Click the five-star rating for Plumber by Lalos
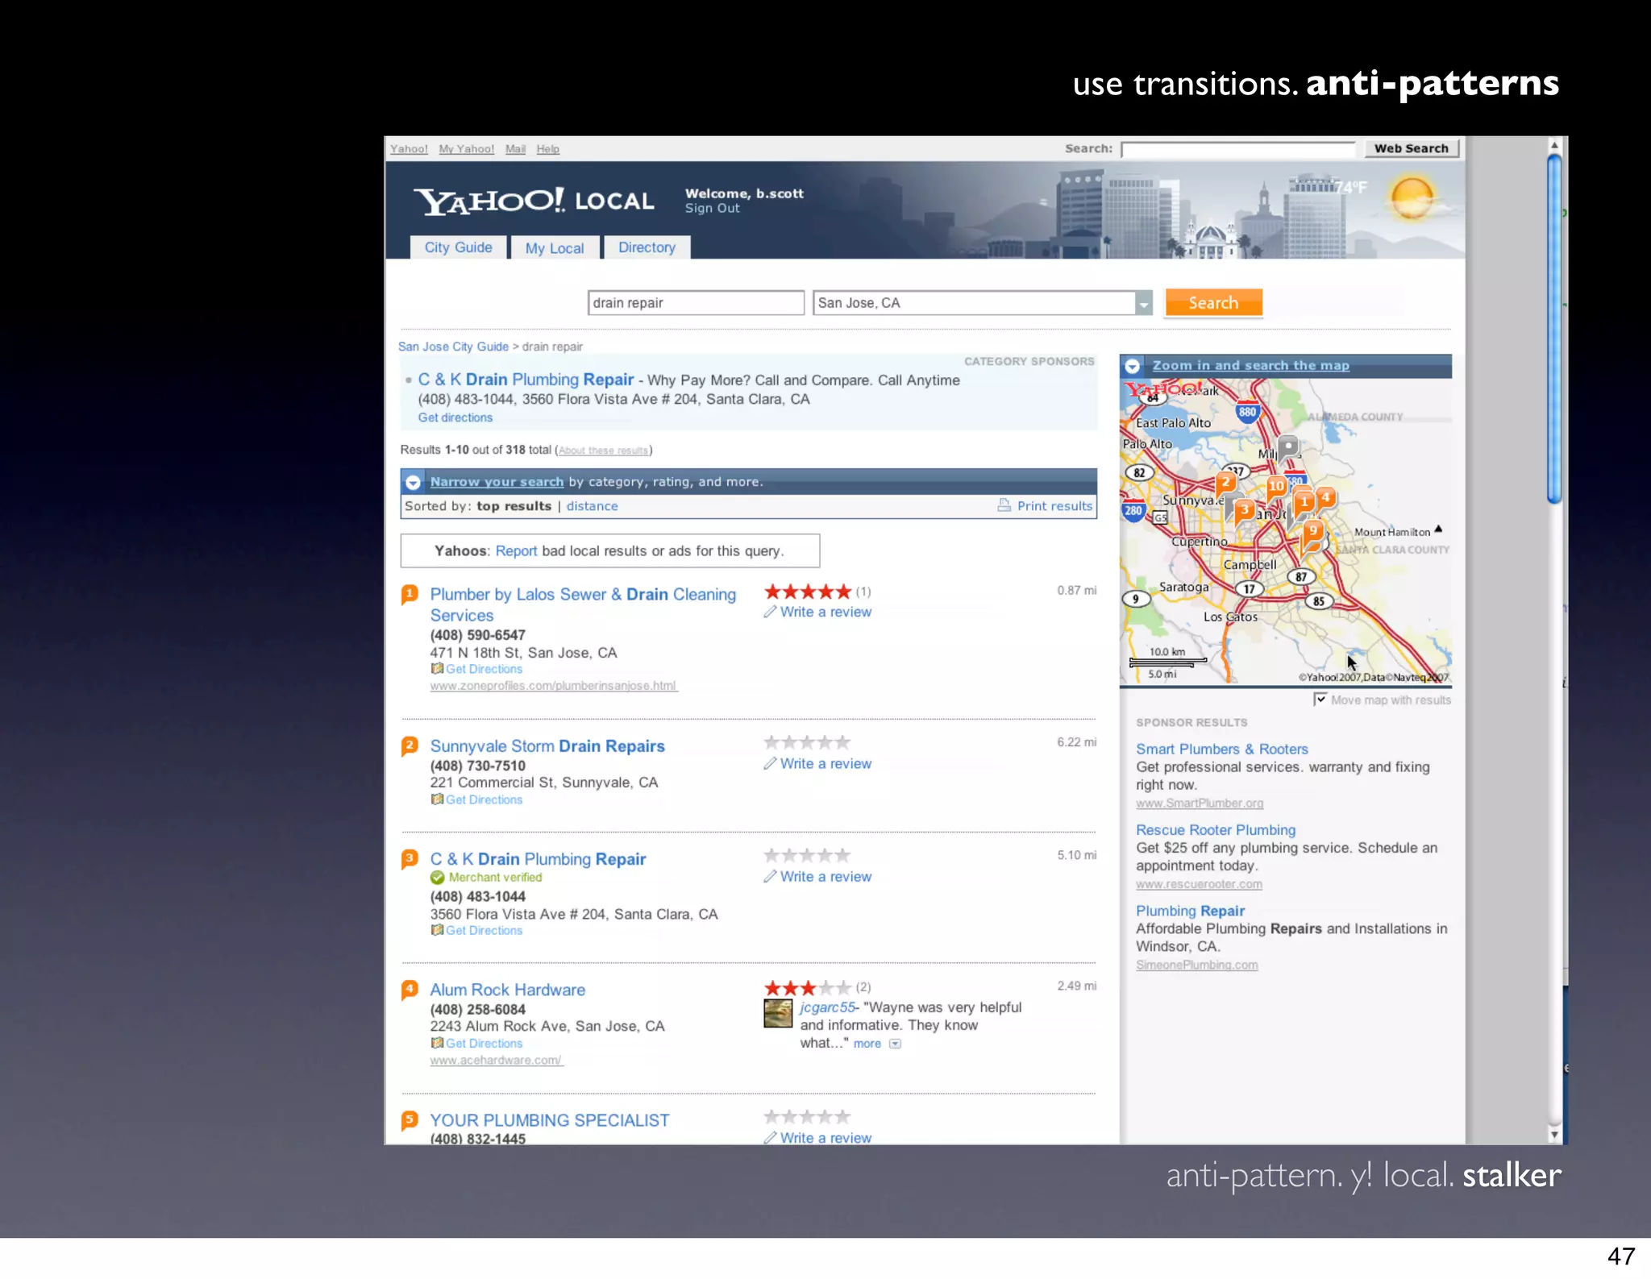1651x1279 pixels. click(x=807, y=592)
